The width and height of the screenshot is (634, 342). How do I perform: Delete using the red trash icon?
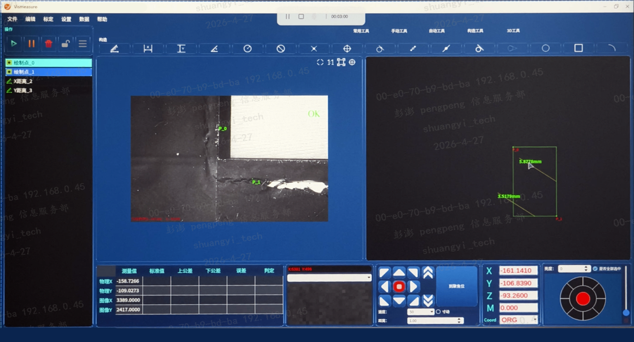pyautogui.click(x=48, y=44)
